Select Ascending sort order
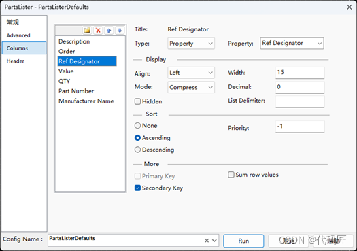 point(137,138)
